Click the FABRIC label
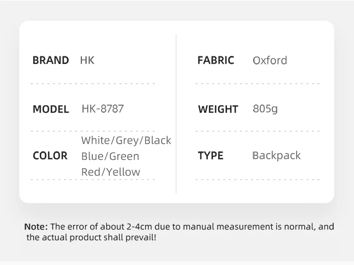The image size is (354, 265). [x=216, y=60]
